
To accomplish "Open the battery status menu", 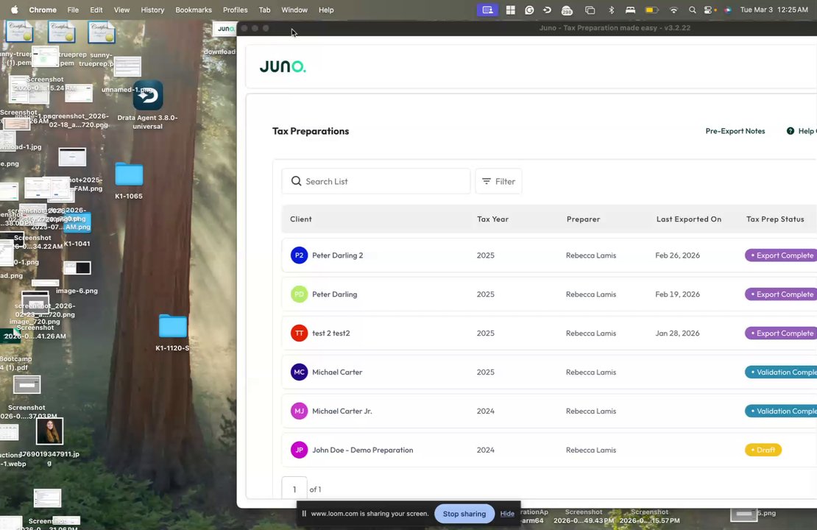I will pyautogui.click(x=652, y=10).
